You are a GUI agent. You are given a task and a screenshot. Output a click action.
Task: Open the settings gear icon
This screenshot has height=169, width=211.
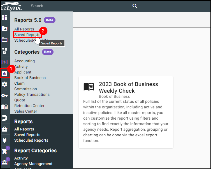[4, 84]
